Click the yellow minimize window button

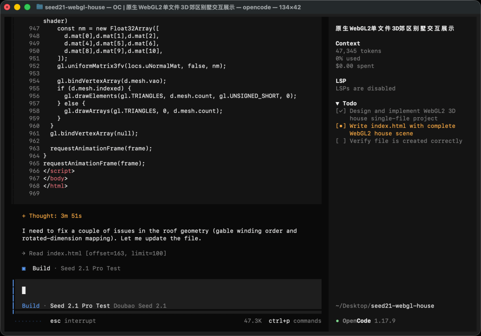point(17,7)
